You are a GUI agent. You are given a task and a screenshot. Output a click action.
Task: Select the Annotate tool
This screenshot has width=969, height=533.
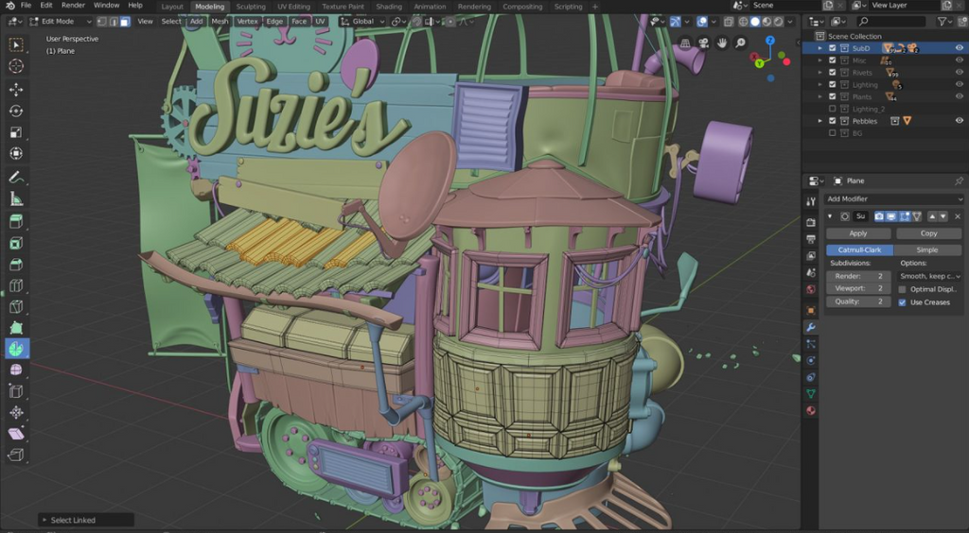[x=16, y=178]
